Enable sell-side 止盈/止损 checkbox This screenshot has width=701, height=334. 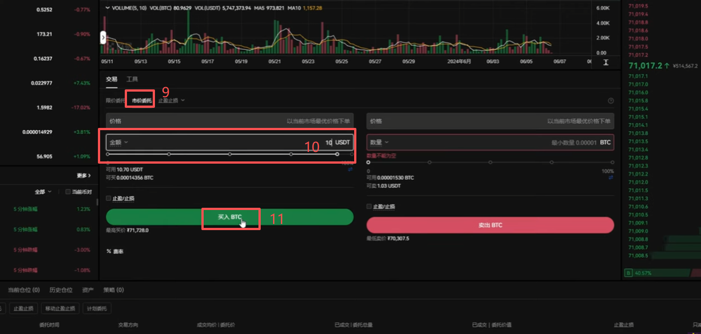[x=369, y=206]
